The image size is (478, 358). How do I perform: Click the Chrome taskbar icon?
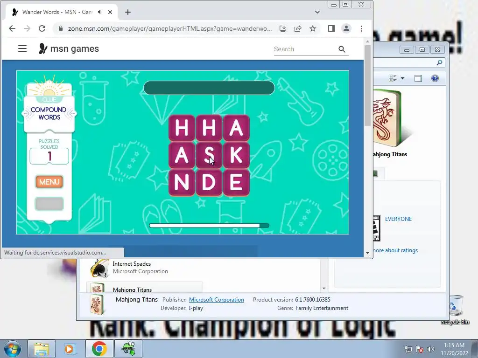[x=99, y=349]
